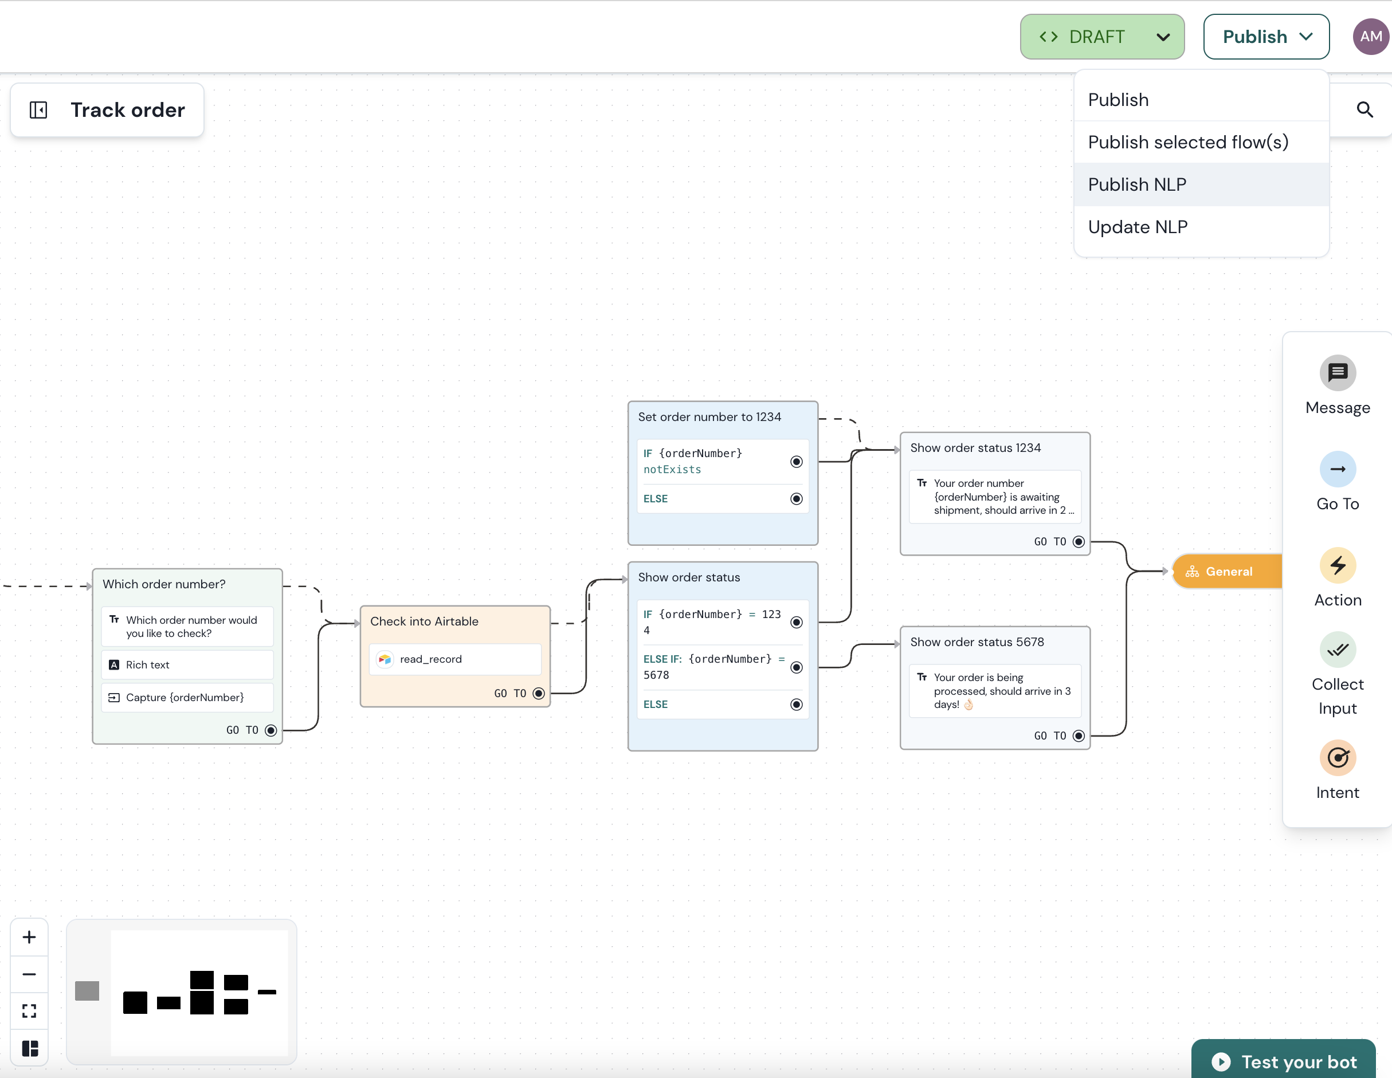Select Publish selected flow(s) option
This screenshot has width=1392, height=1078.
coord(1188,142)
